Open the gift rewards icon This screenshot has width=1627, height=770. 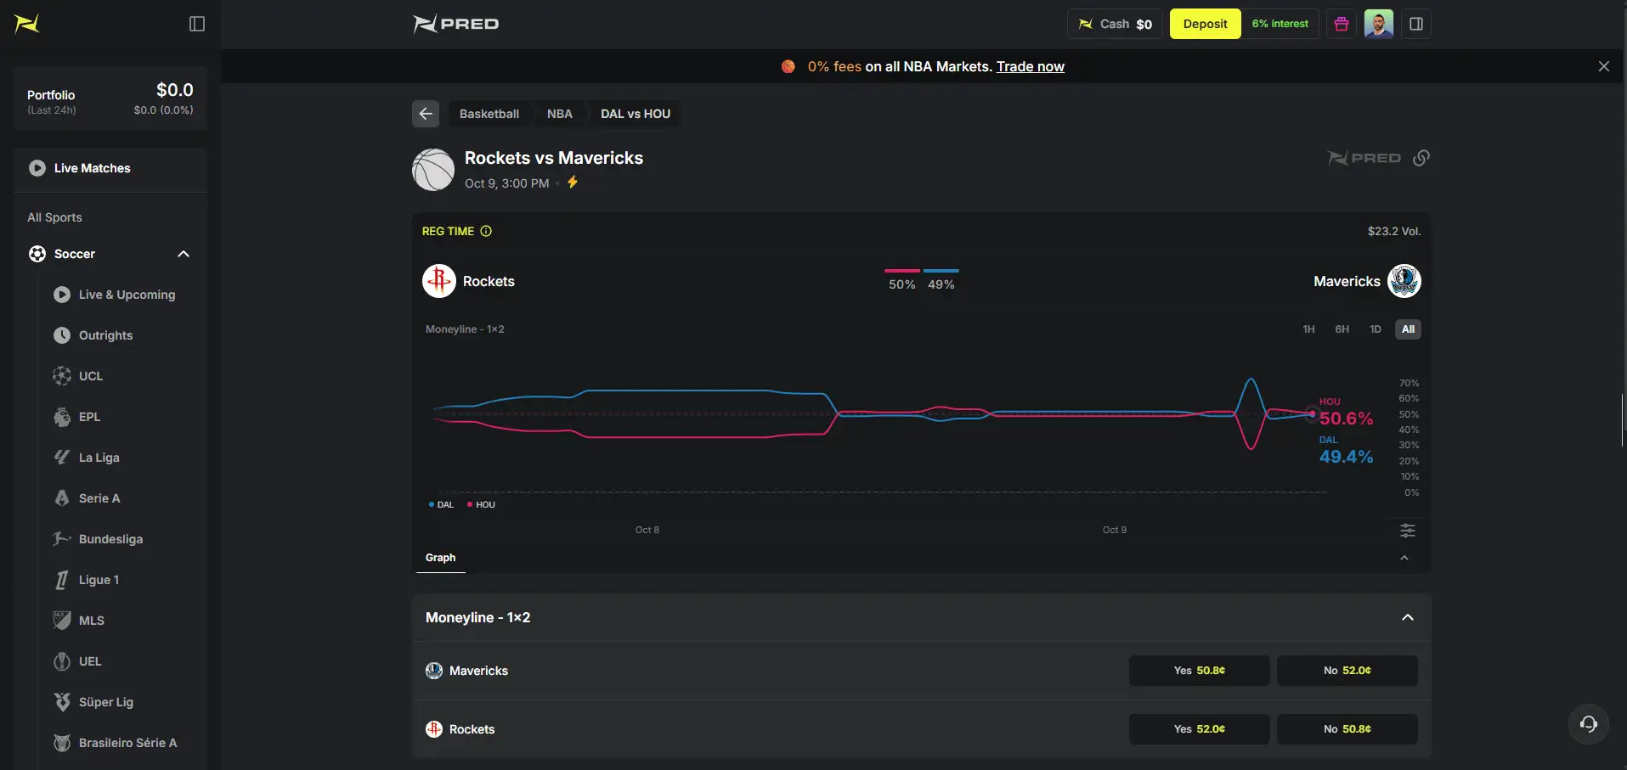(1342, 24)
